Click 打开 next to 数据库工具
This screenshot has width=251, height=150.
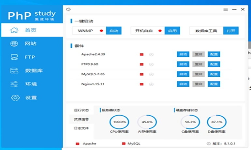(x=231, y=31)
